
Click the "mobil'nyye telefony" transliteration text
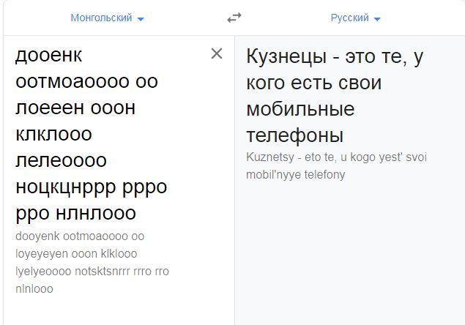click(296, 174)
